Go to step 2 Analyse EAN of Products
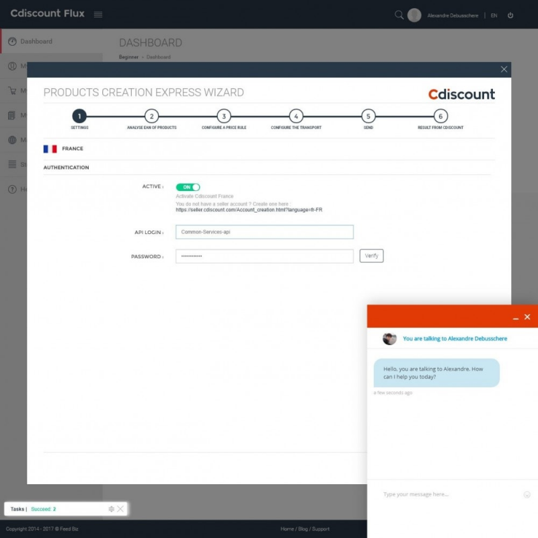The width and height of the screenshot is (538, 538). click(x=152, y=116)
